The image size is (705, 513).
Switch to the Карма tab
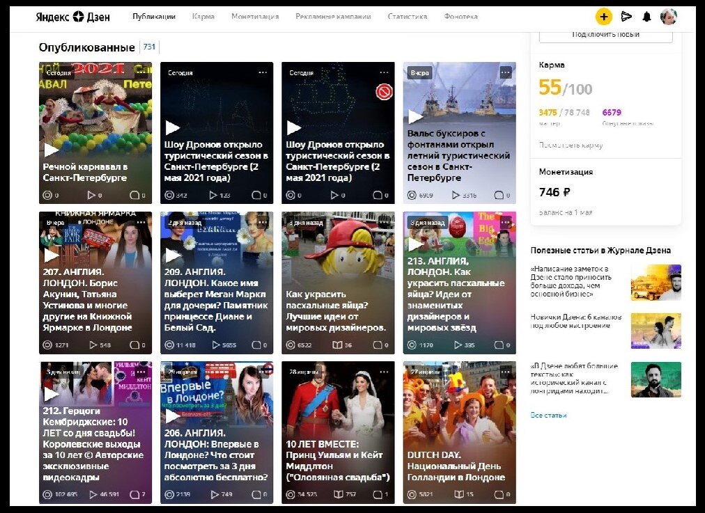[x=203, y=17]
